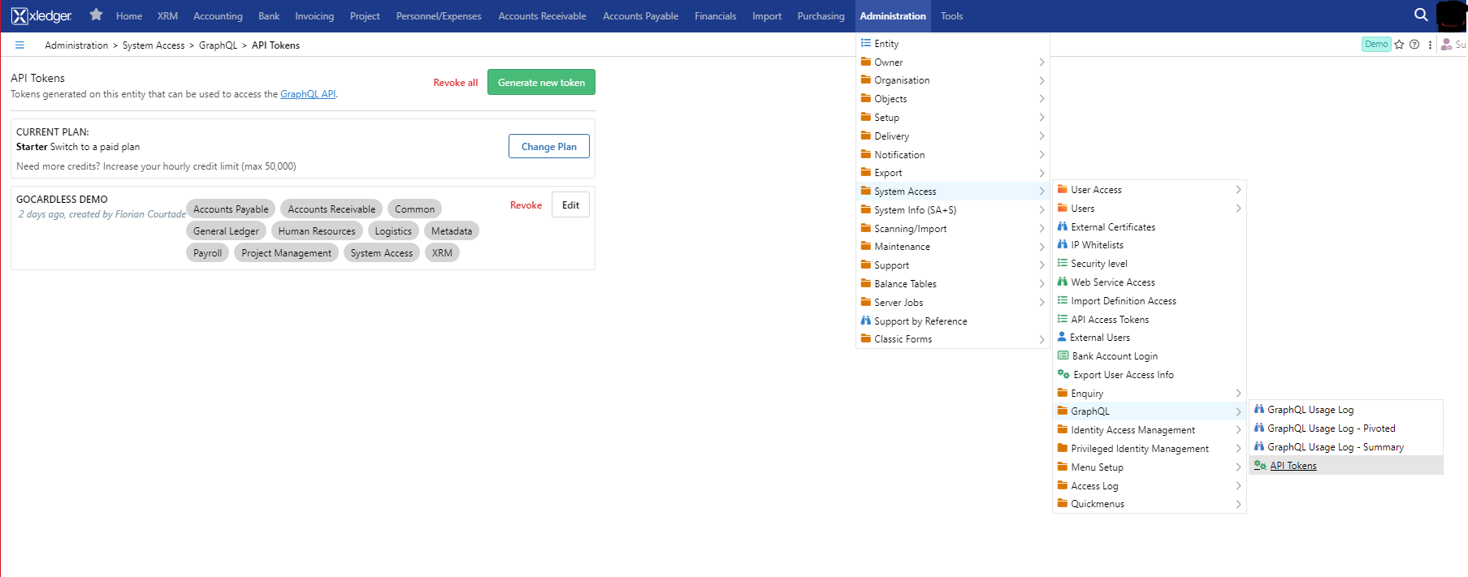Image resolution: width=1468 pixels, height=577 pixels.
Task: Click the Demo environment badge
Action: coord(1375,45)
